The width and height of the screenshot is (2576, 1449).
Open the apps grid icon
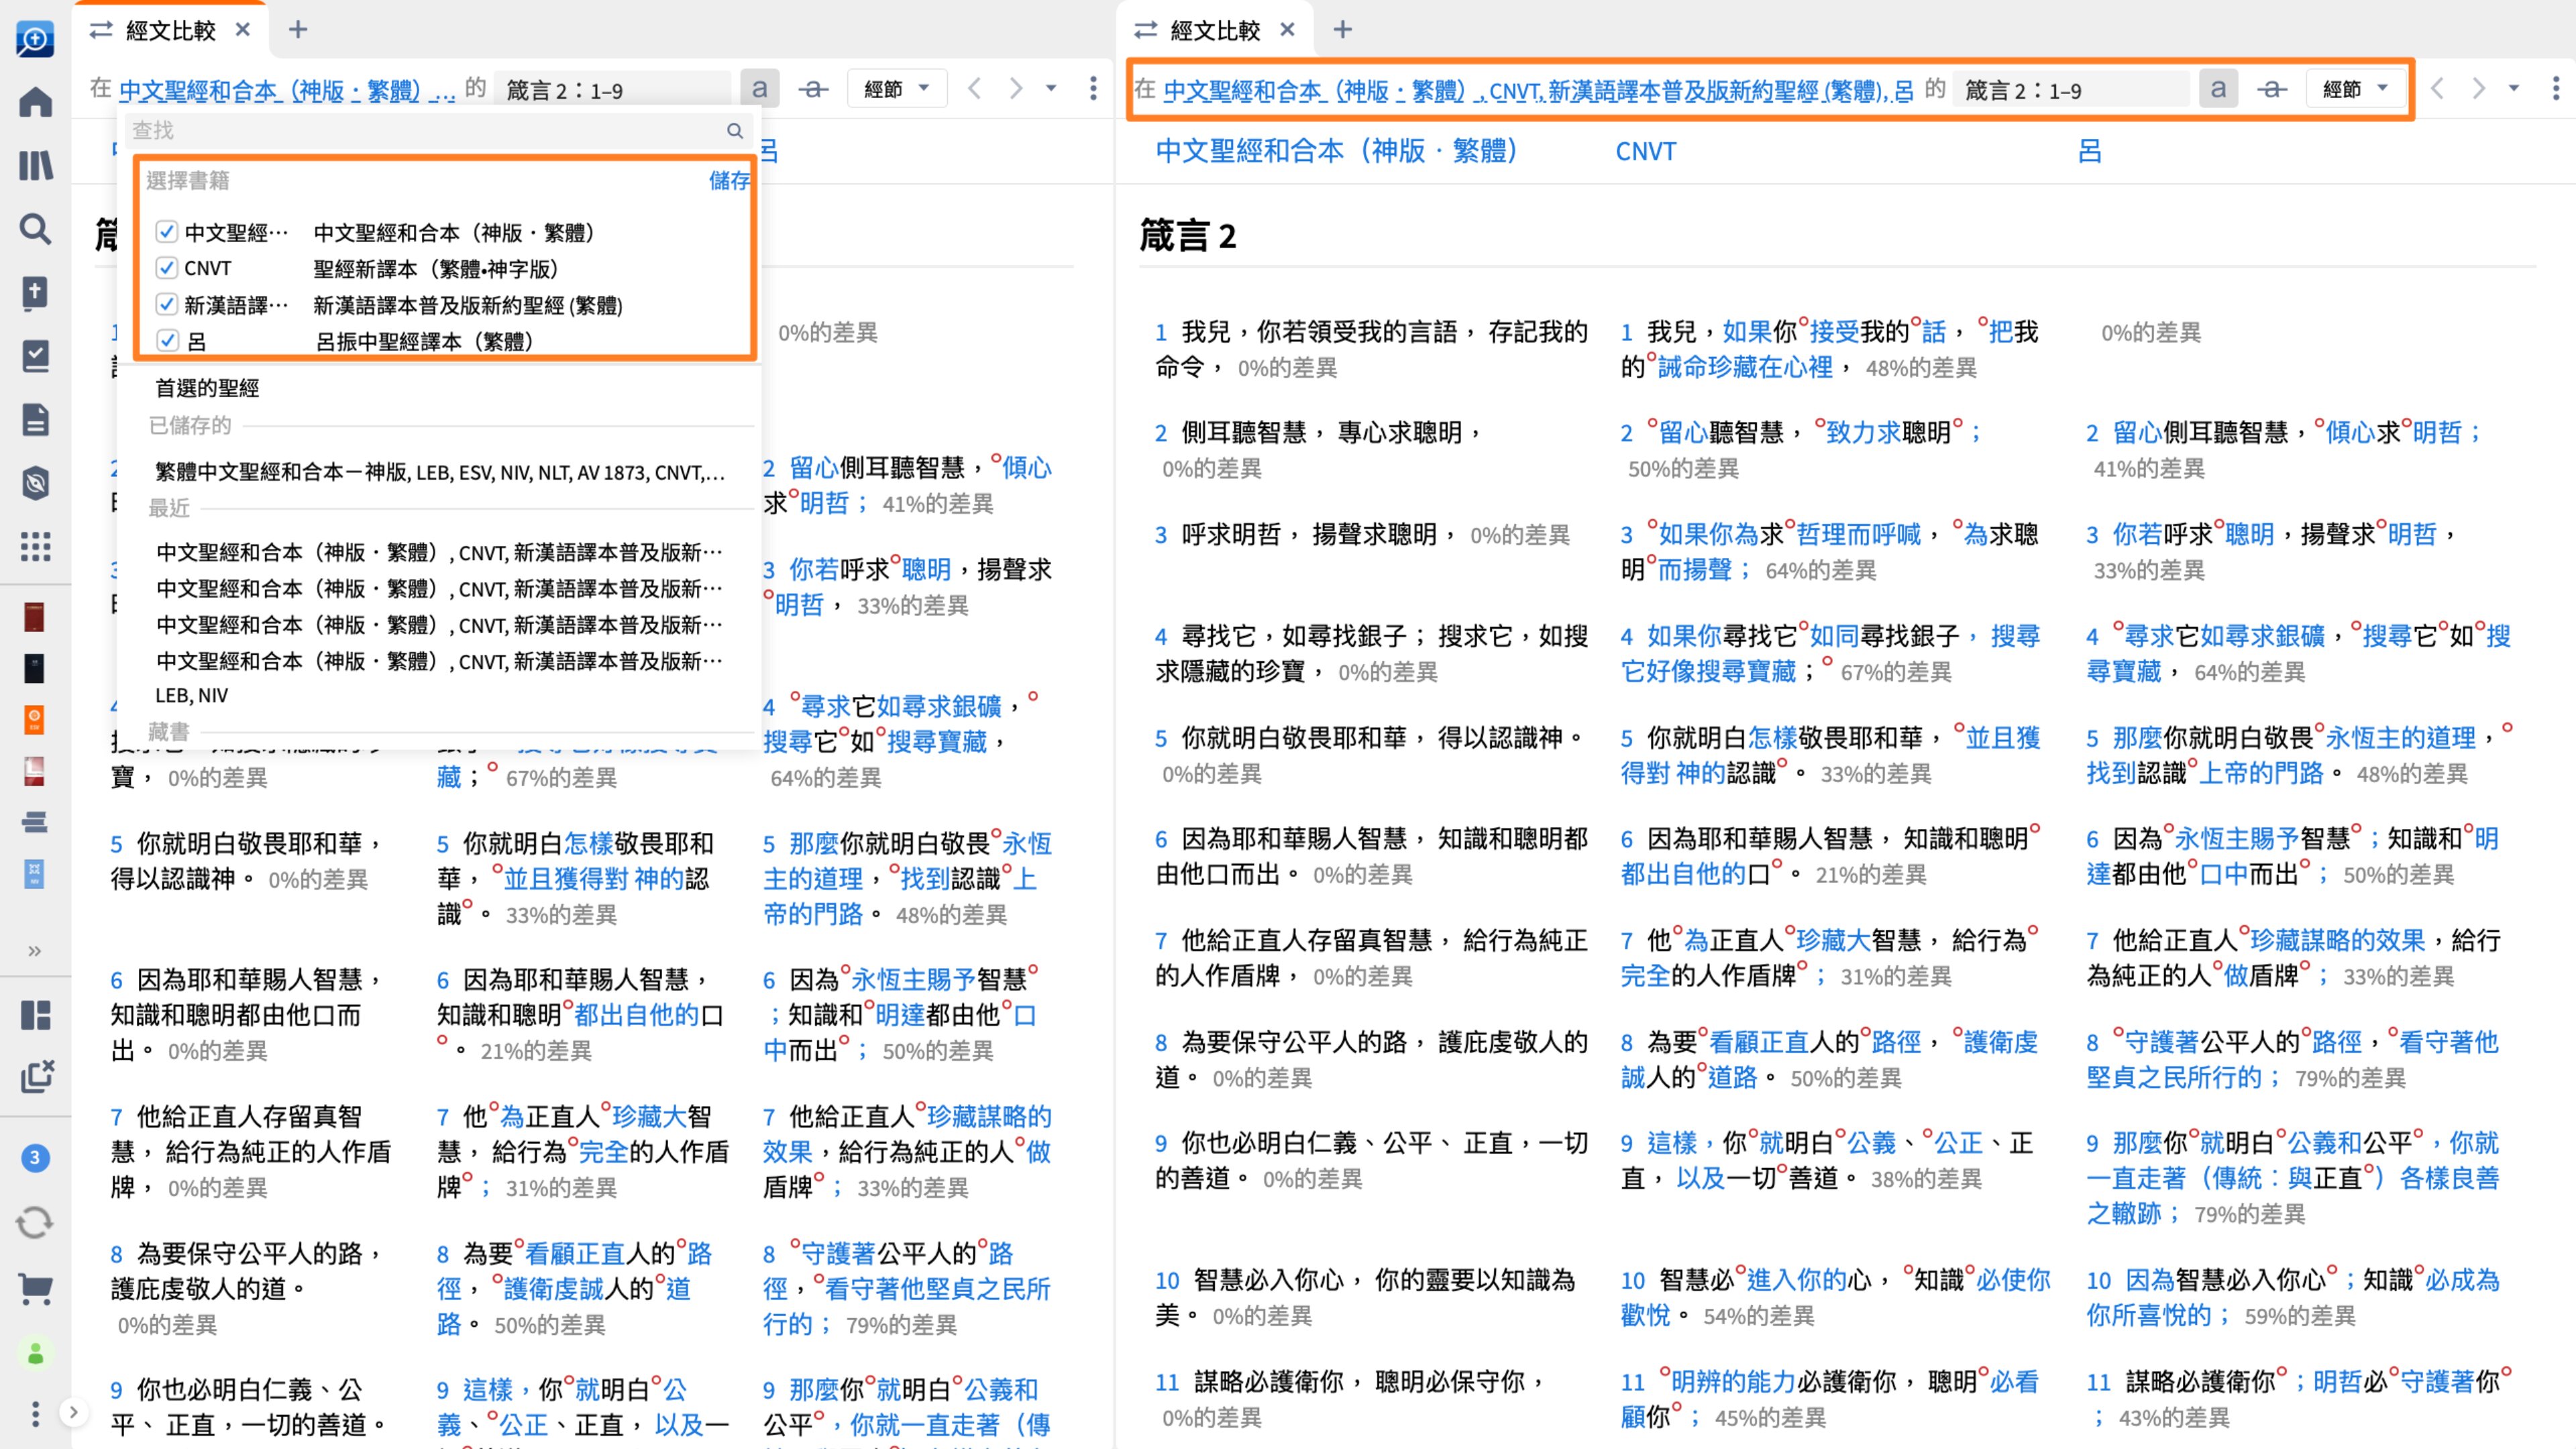36,546
